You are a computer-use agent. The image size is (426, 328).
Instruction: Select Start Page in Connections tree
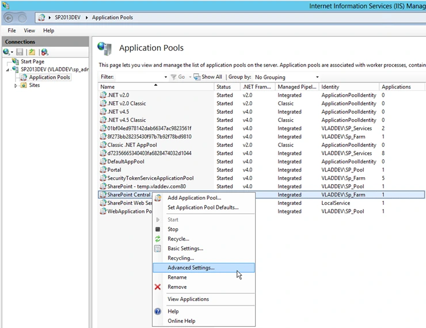click(x=32, y=62)
